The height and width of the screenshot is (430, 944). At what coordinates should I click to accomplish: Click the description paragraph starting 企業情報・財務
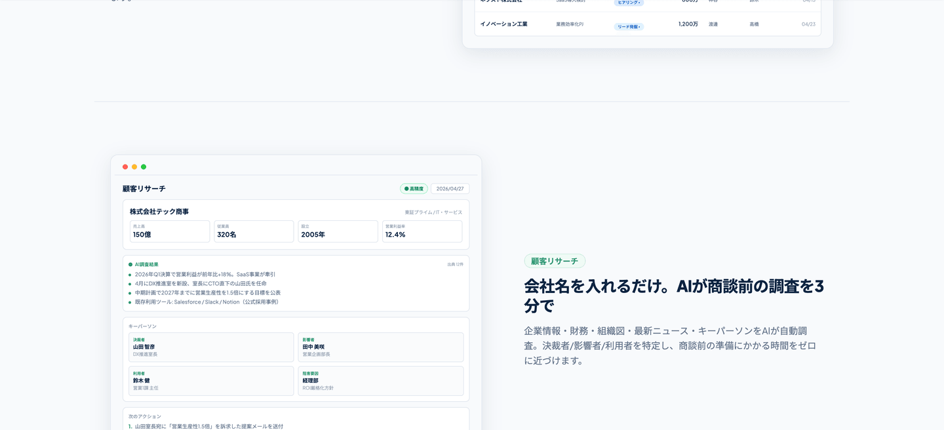tap(670, 345)
